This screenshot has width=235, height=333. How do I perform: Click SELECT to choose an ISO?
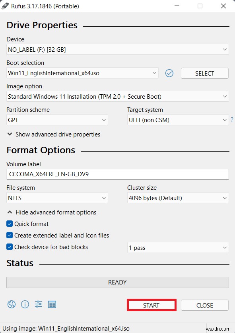point(204,73)
